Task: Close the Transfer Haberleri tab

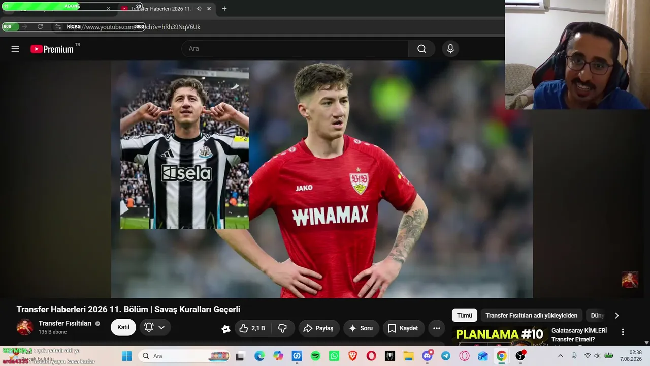Action: (x=210, y=8)
